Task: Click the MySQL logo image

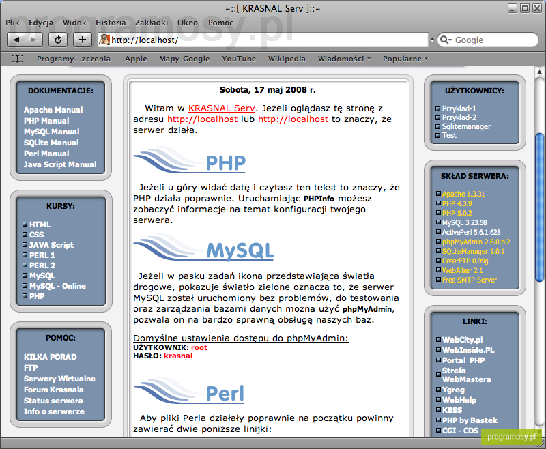Action: coord(204,248)
